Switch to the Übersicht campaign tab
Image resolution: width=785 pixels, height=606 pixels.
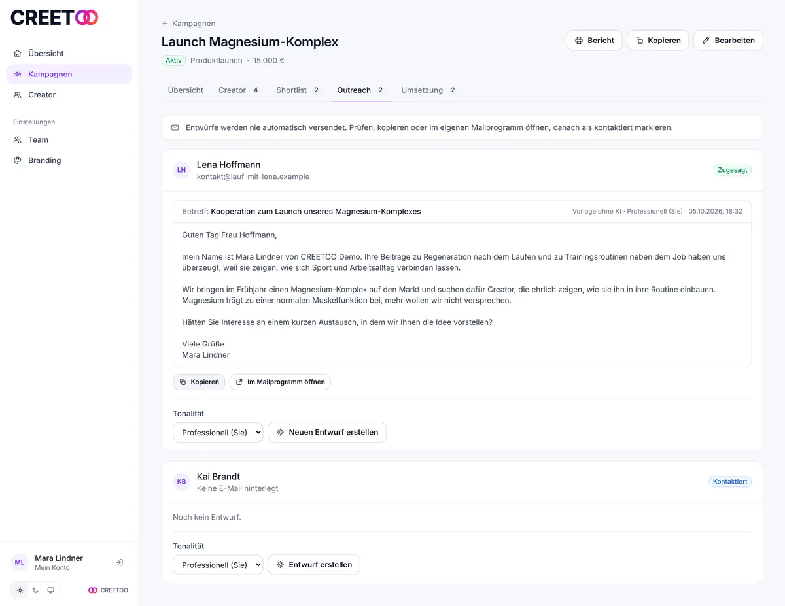186,90
